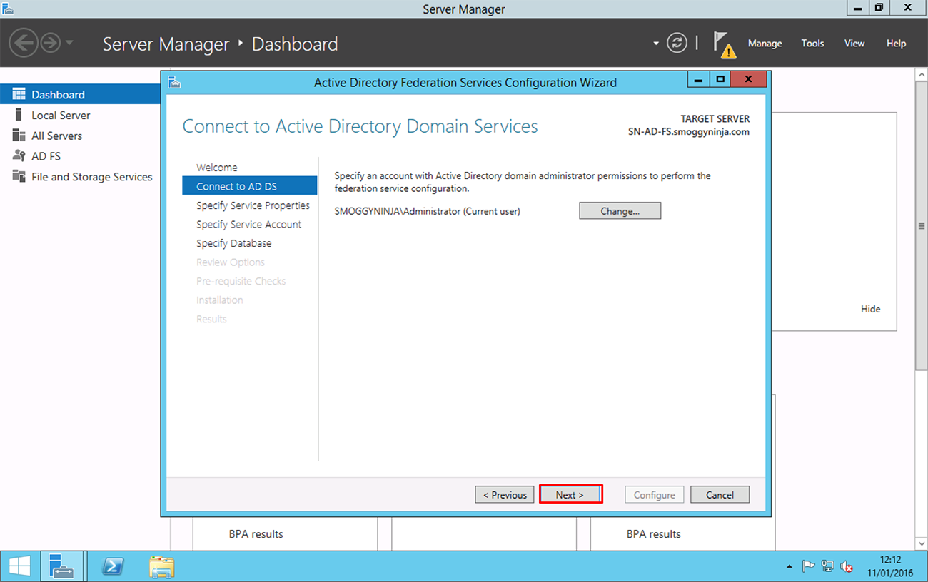Click the Refresh icon in Server Manager
This screenshot has height=582, width=928.
(x=677, y=43)
